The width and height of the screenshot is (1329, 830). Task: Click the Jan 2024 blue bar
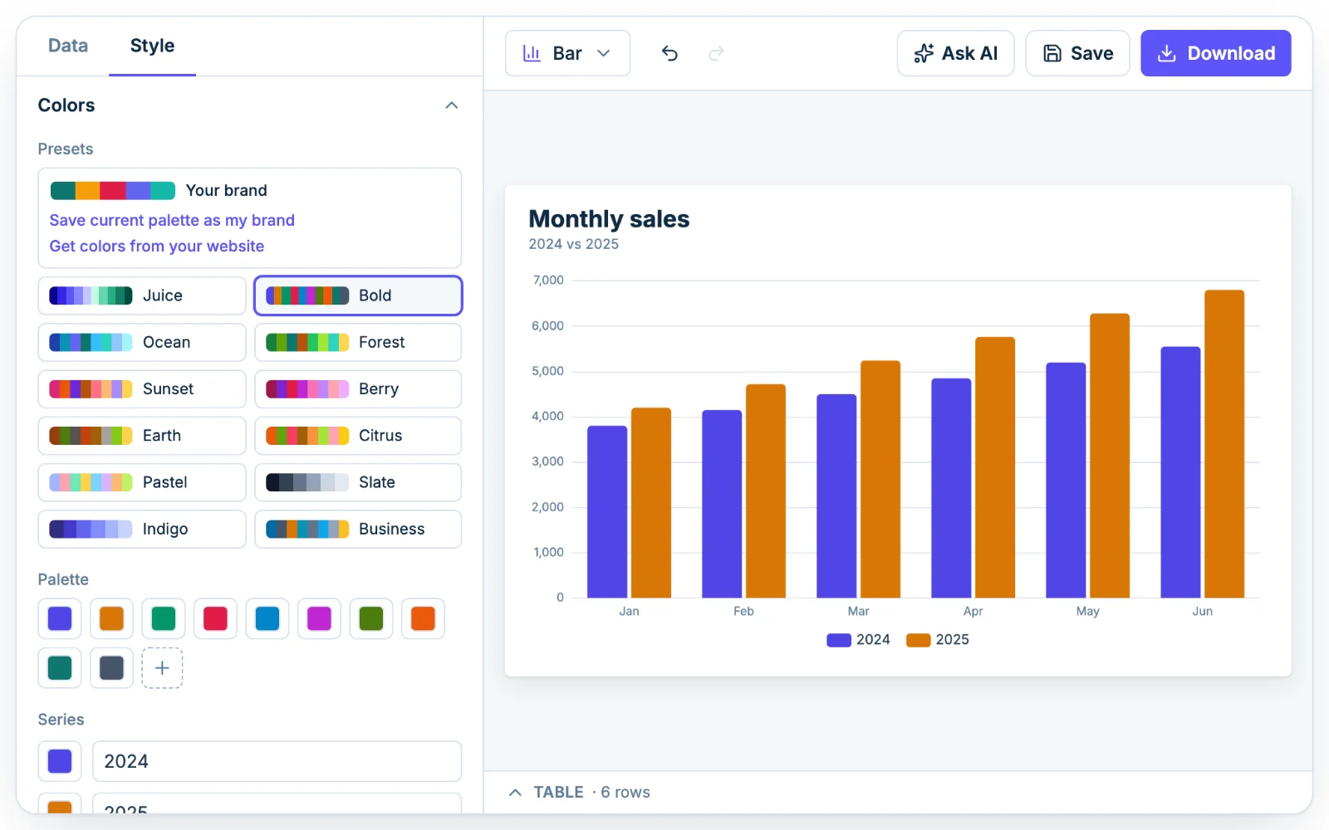coord(607,512)
